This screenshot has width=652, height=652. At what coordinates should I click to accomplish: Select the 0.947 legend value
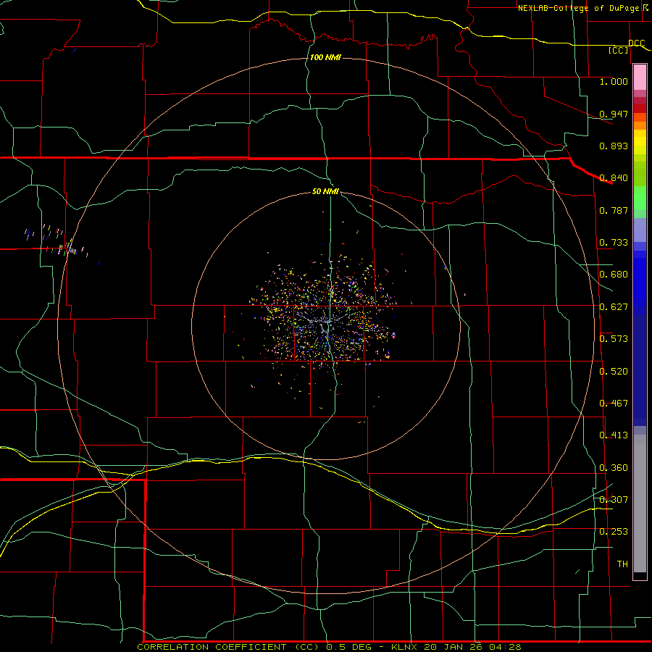[x=614, y=114]
